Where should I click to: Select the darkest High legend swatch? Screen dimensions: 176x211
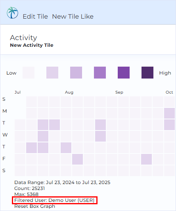(147, 73)
